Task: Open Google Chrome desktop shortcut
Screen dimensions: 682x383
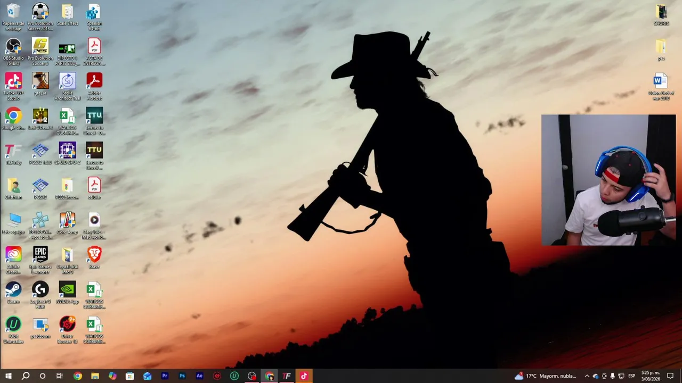Action: click(13, 119)
